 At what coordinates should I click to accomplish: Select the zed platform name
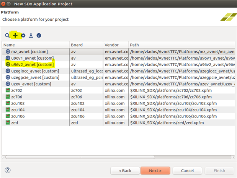point(15,123)
